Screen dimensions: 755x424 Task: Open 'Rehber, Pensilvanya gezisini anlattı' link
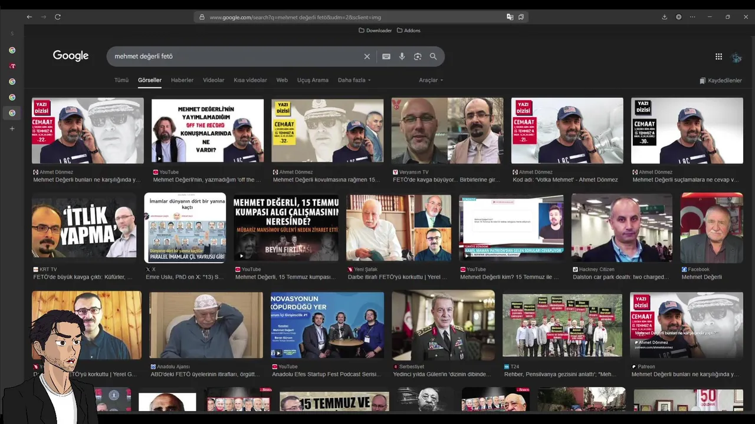560,374
